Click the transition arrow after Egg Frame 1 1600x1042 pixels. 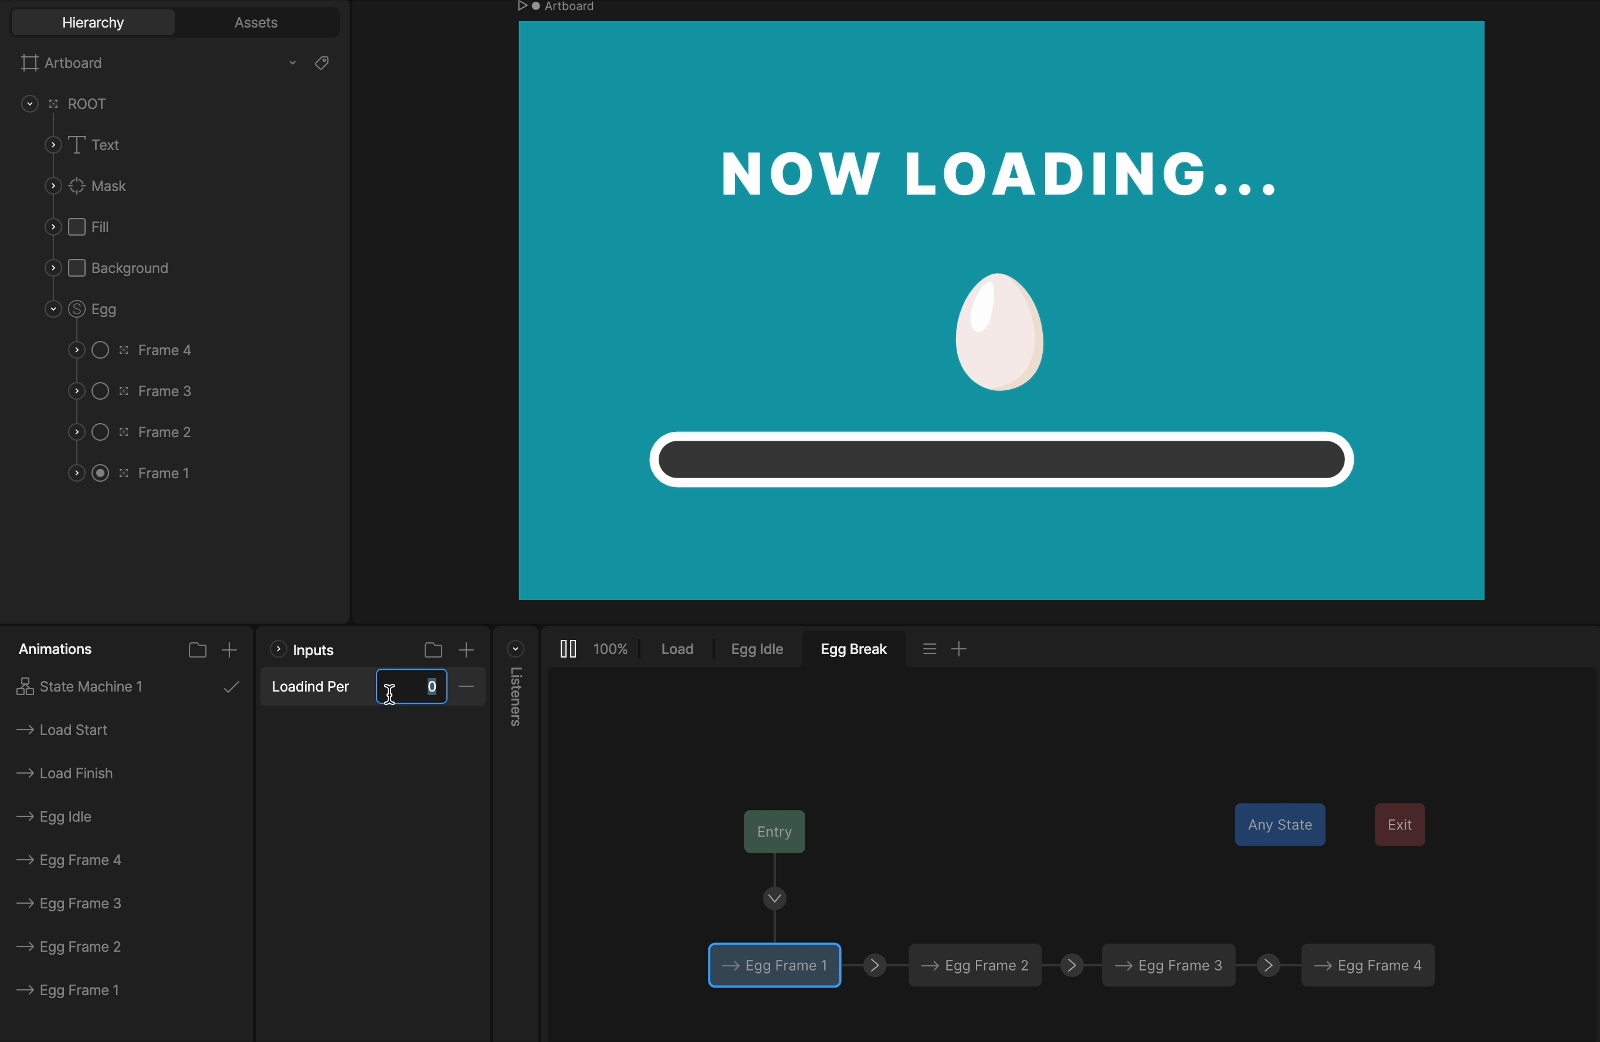click(874, 965)
